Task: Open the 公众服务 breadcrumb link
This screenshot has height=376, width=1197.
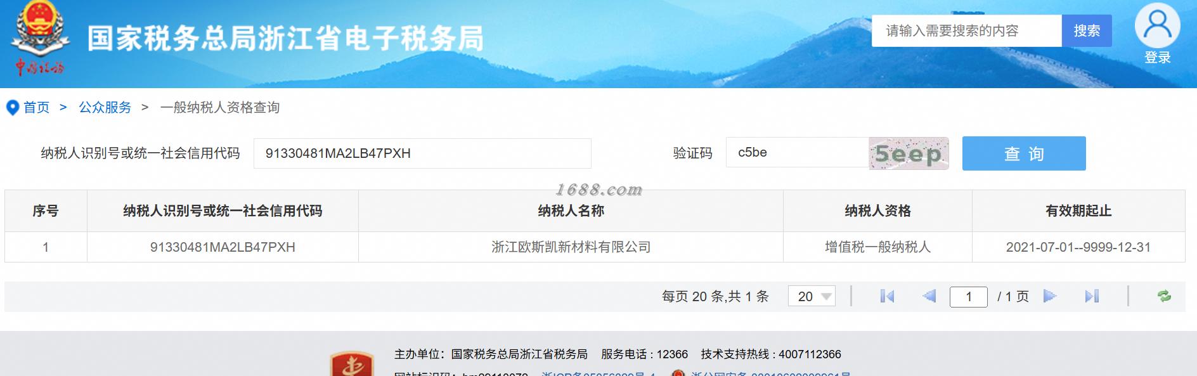Action: coord(105,107)
